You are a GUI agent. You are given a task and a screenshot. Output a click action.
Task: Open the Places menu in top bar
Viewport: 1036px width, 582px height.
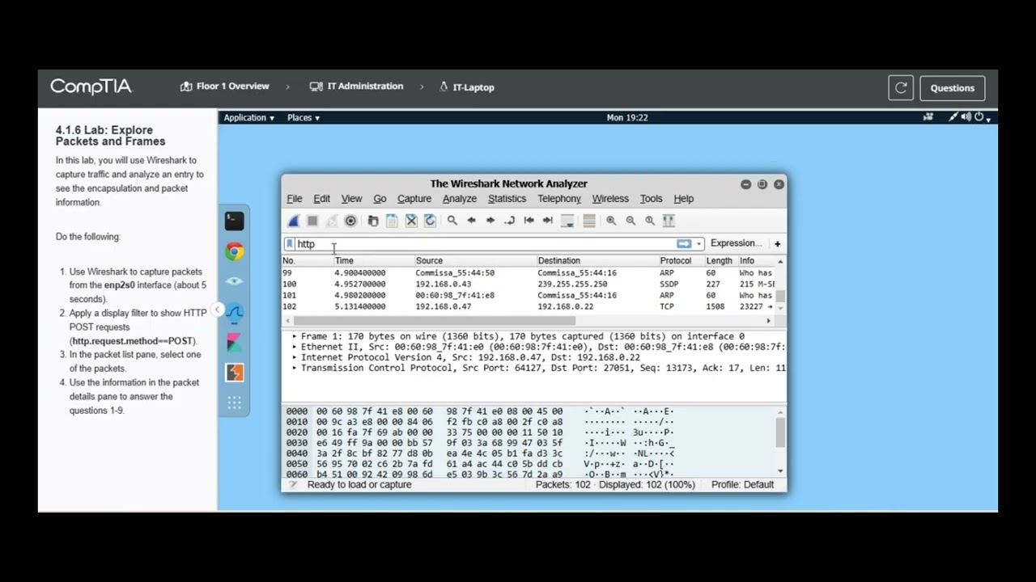pos(303,118)
